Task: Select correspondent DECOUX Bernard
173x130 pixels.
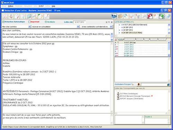Action: click(x=135, y=96)
